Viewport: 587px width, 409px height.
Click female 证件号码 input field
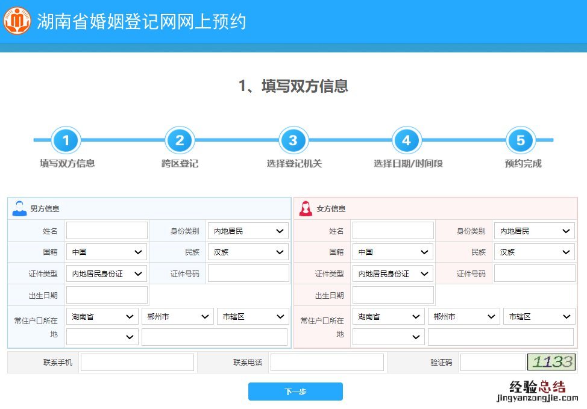[535, 273]
